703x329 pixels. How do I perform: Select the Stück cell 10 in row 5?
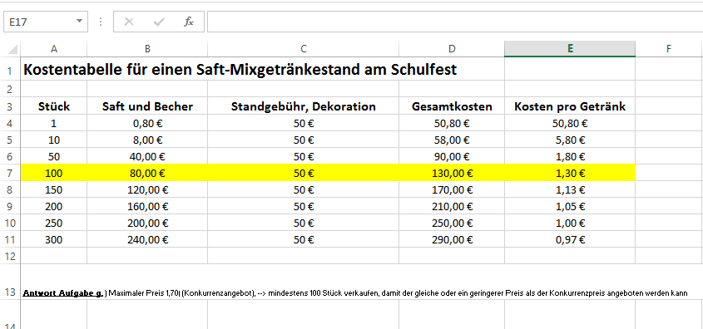54,140
